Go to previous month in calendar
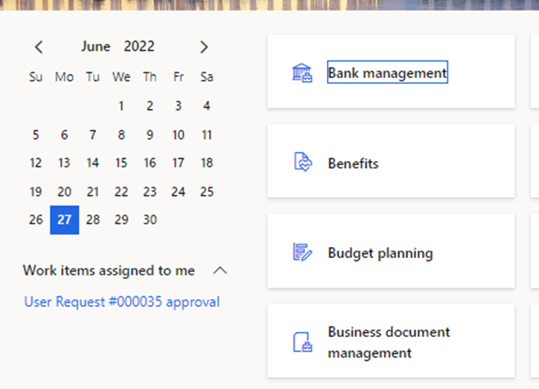This screenshot has width=539, height=389. [39, 47]
